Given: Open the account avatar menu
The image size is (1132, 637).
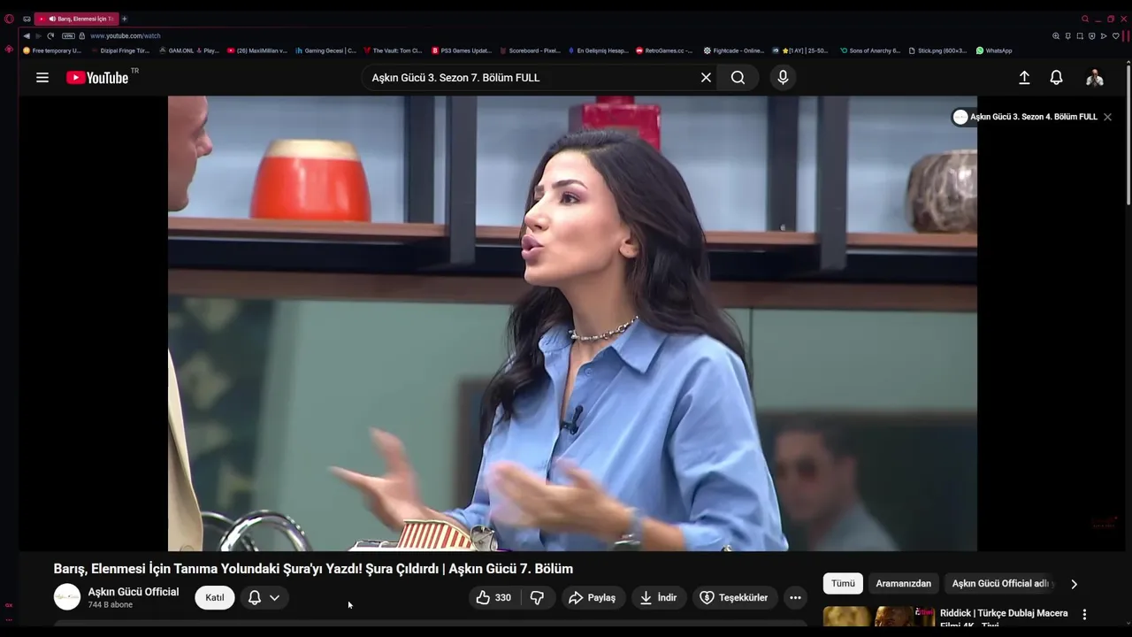Looking at the screenshot, I should pyautogui.click(x=1095, y=78).
